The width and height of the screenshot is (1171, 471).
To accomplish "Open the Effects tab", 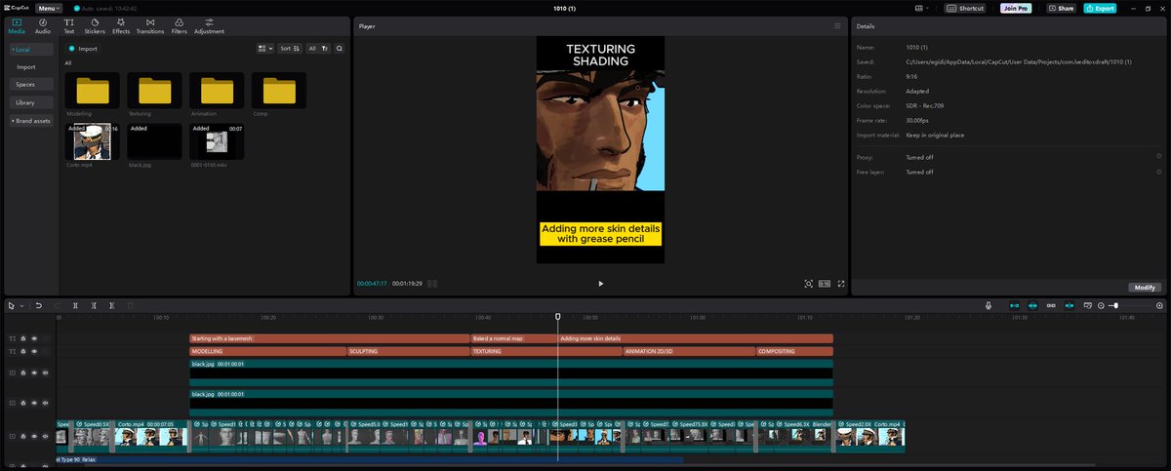I will tap(121, 25).
